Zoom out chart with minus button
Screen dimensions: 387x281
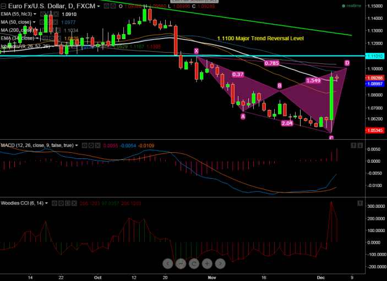pyautogui.click(x=181, y=264)
